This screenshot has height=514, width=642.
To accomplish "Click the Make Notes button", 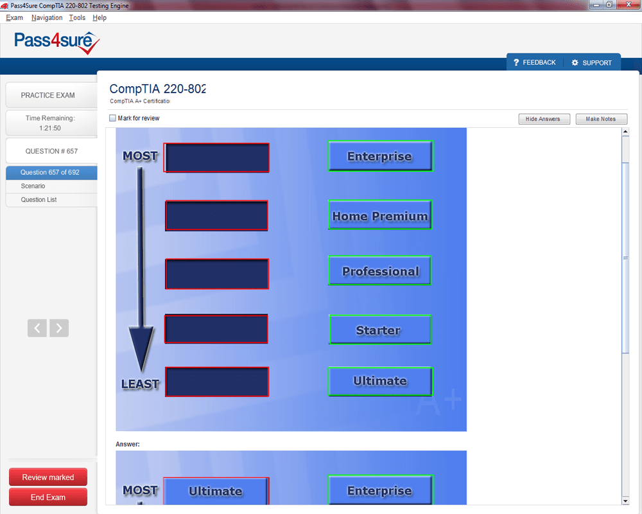I will click(601, 119).
